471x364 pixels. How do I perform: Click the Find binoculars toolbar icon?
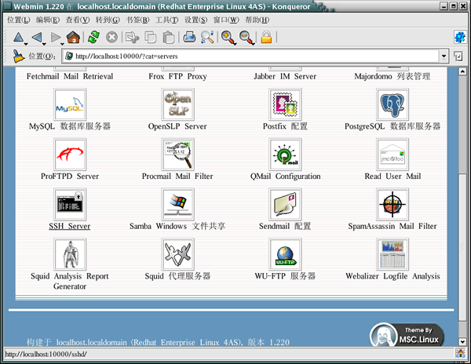coord(207,37)
